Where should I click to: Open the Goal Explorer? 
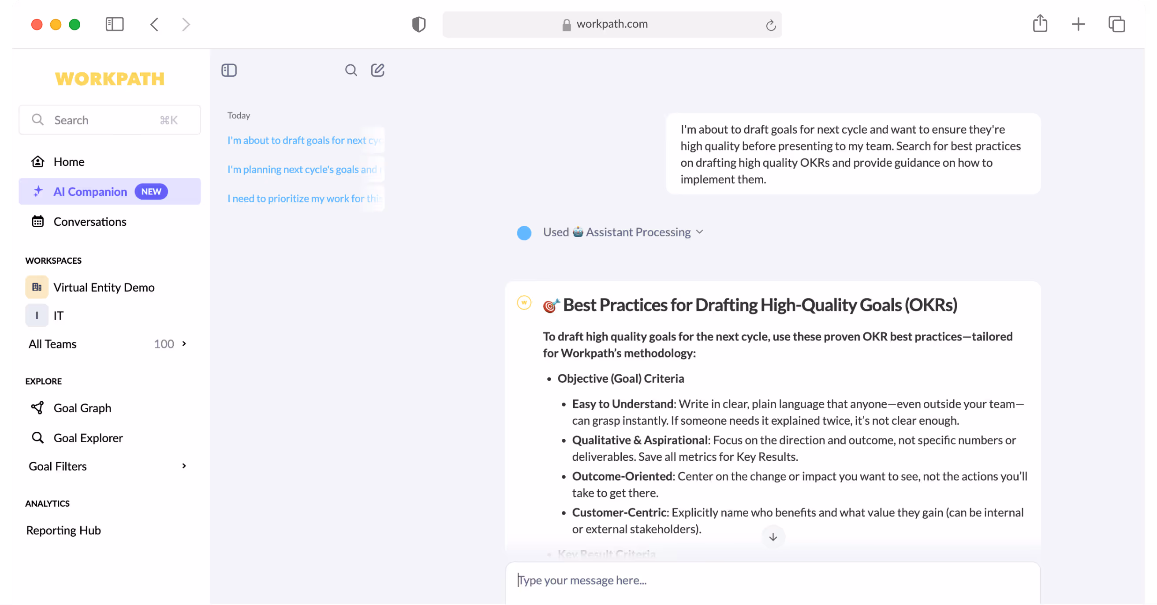pyautogui.click(x=88, y=438)
